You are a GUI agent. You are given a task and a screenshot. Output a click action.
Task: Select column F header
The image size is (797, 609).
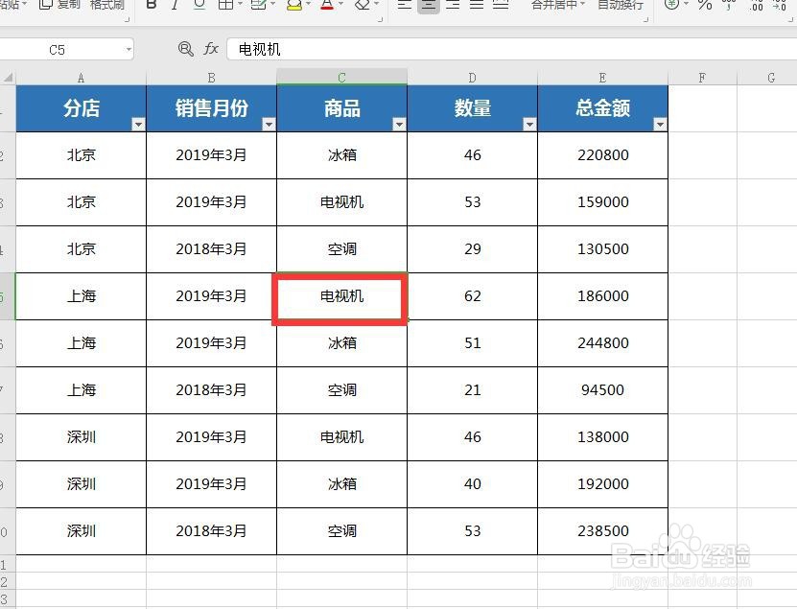tap(702, 78)
